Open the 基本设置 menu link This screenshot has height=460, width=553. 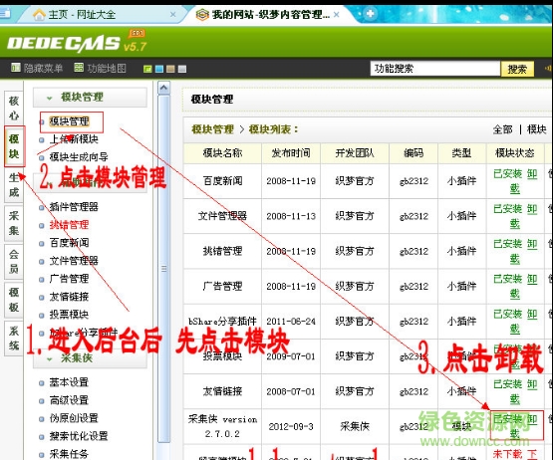click(69, 382)
